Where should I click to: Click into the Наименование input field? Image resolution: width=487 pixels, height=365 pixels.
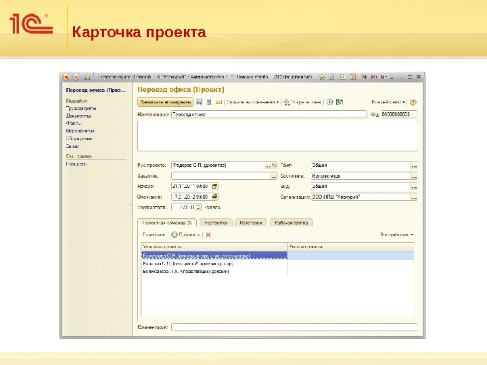[269, 114]
